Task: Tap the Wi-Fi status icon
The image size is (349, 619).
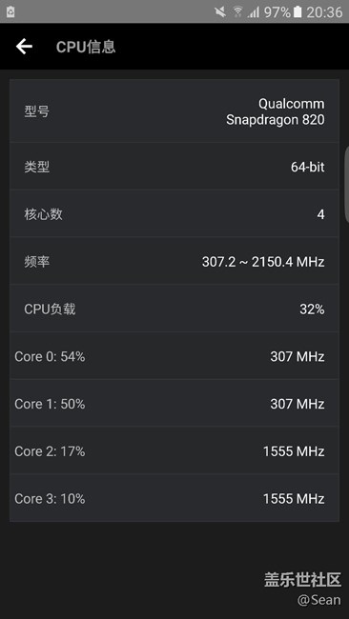Action: [x=237, y=11]
